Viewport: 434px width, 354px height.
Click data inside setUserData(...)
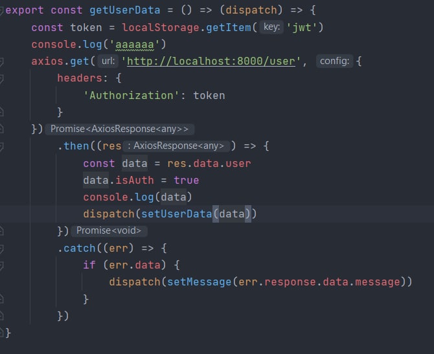coord(232,214)
